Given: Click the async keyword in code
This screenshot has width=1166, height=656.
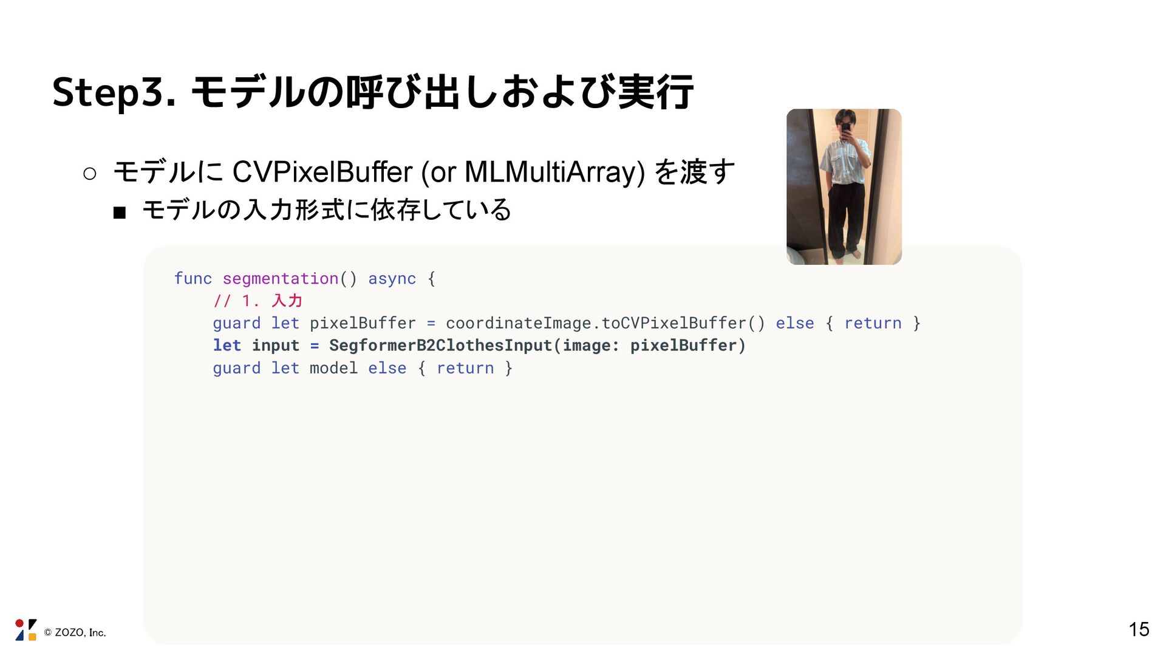Looking at the screenshot, I should (x=392, y=278).
